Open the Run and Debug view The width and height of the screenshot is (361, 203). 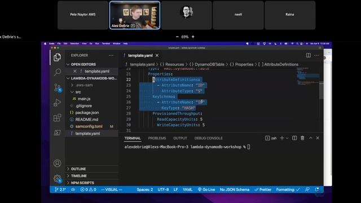pos(58,103)
